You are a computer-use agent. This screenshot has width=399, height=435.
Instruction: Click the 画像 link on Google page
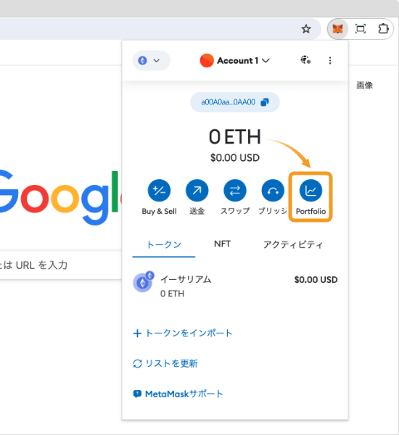[x=365, y=85]
